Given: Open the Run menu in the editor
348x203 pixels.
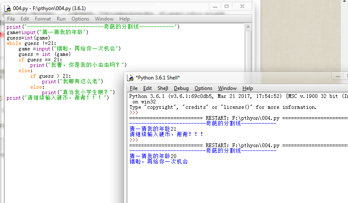Looking at the screenshot, I should 61,19.
